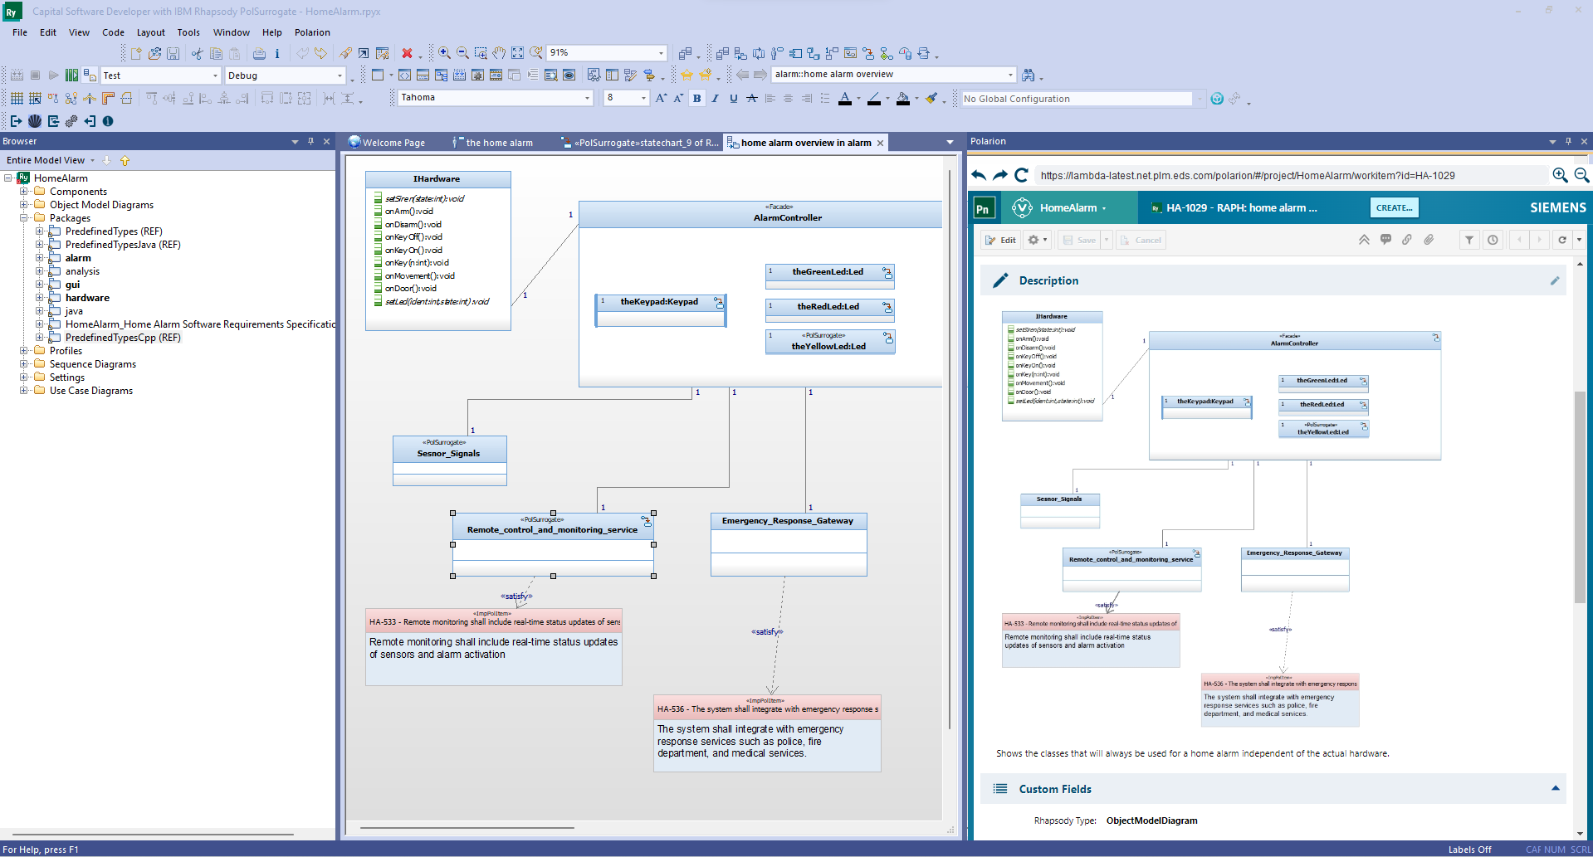Toggle italic text formatting
Viewport: 1593px width, 857px height.
click(715, 98)
